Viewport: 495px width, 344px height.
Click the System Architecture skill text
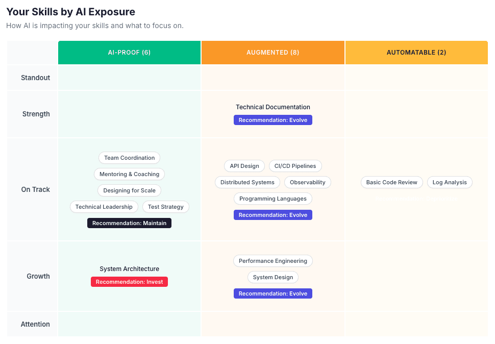point(130,269)
